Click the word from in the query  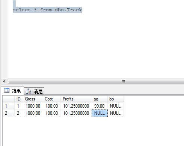click(46, 10)
